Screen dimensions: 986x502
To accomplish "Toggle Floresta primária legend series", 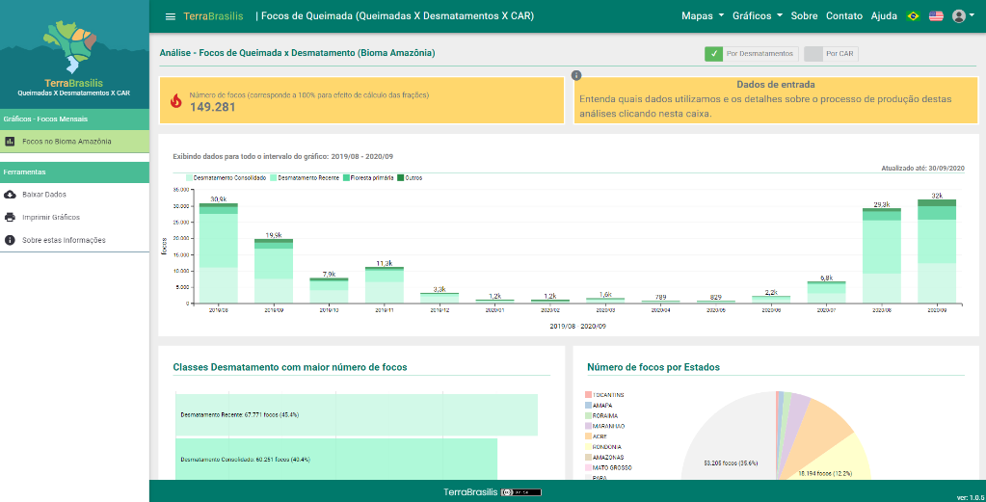I will (x=367, y=178).
